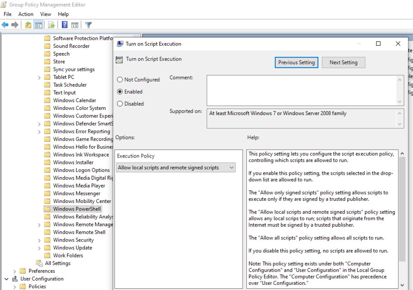
Task: Click the Filter funnel icon
Action: pyautogui.click(x=88, y=25)
